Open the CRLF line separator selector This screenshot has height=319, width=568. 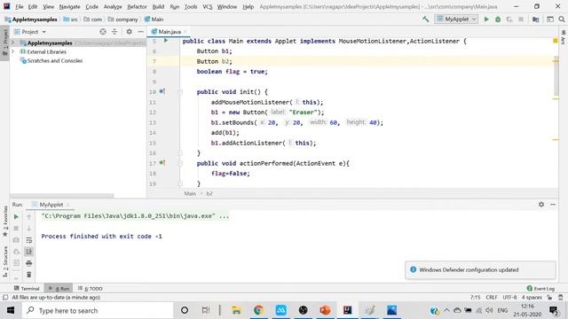click(491, 298)
